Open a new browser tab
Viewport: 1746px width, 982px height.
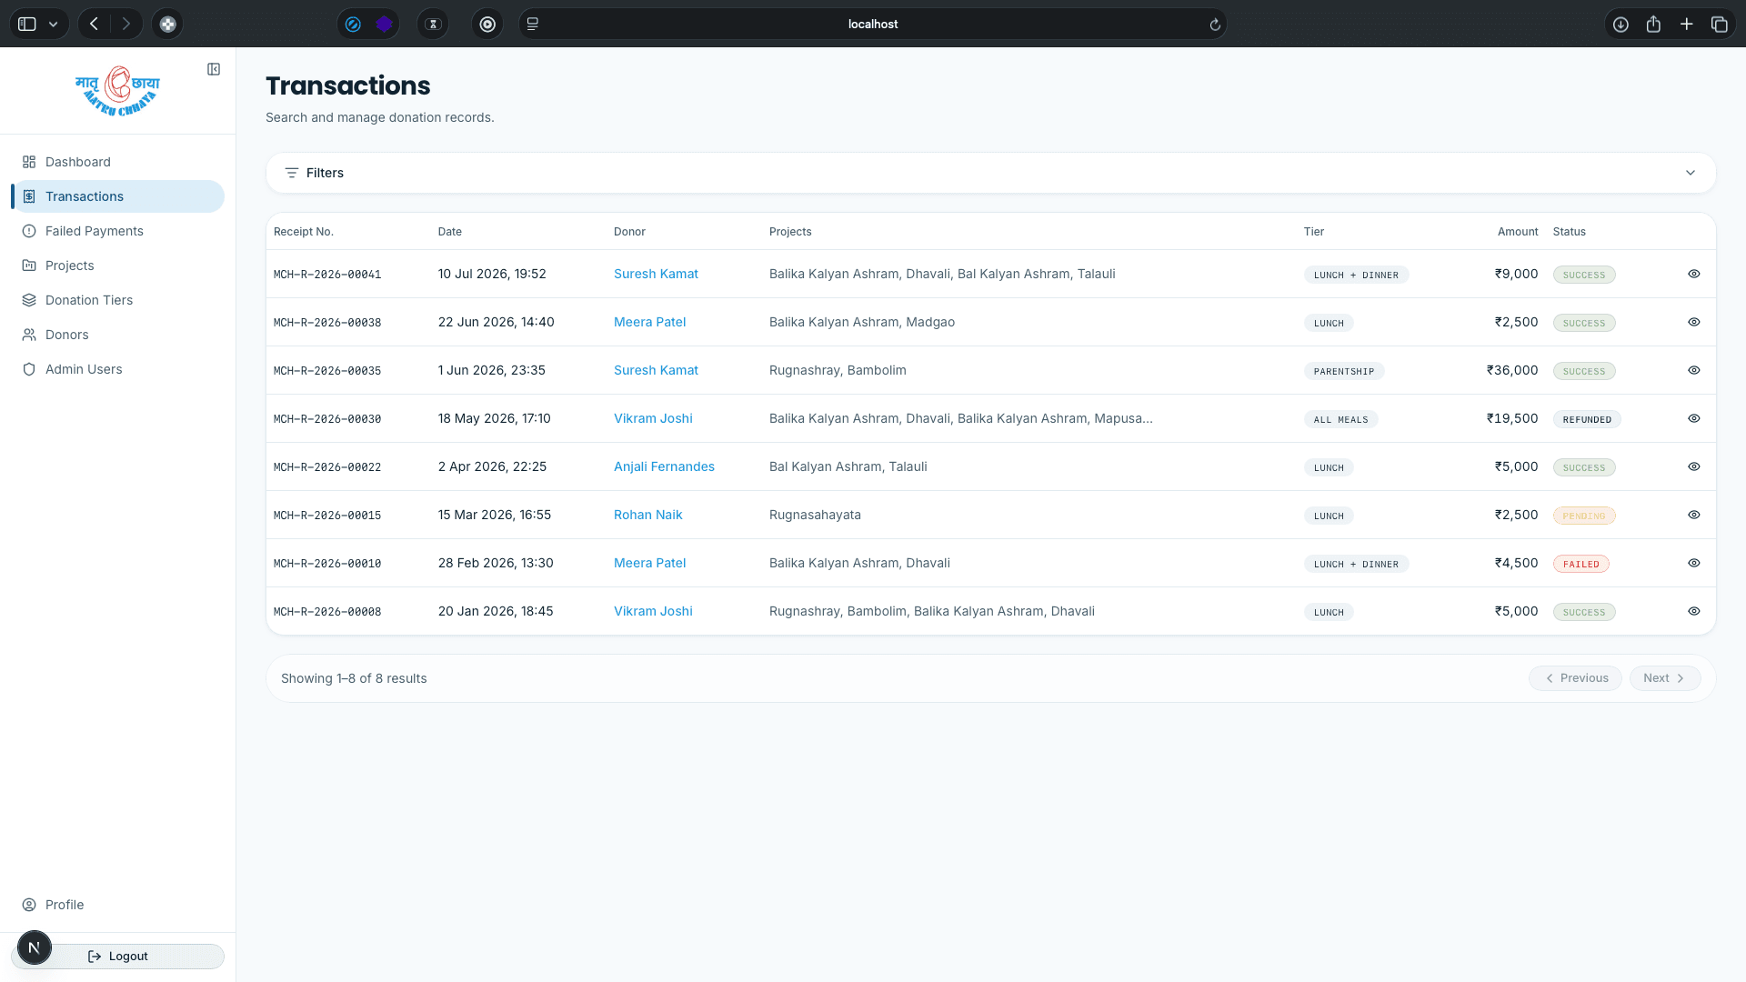click(x=1686, y=25)
